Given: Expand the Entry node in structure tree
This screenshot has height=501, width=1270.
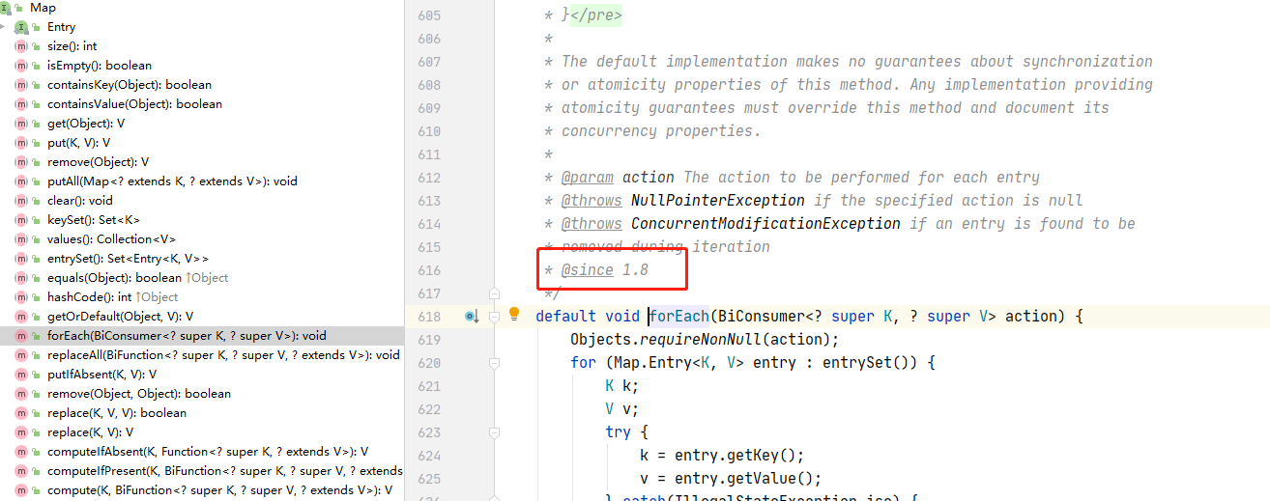Looking at the screenshot, I should [5, 27].
